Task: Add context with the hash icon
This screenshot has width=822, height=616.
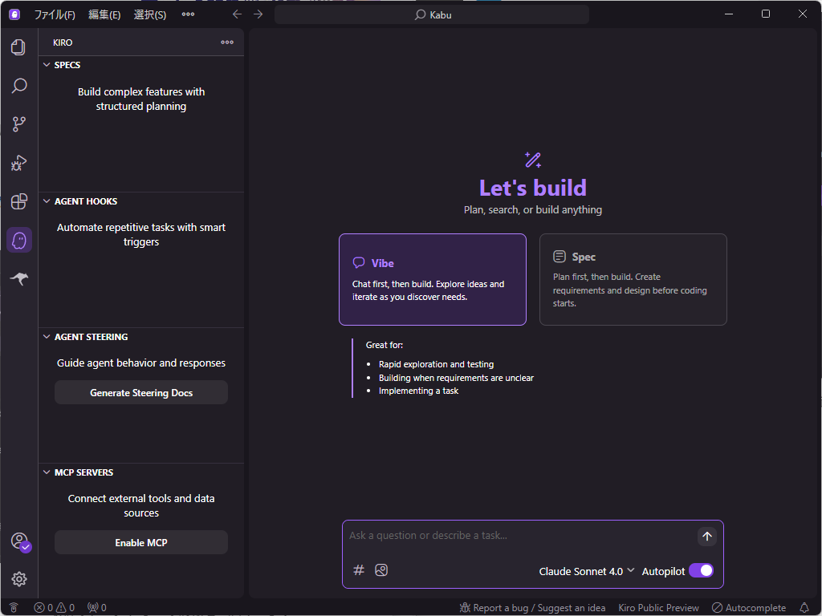Action: click(x=359, y=570)
